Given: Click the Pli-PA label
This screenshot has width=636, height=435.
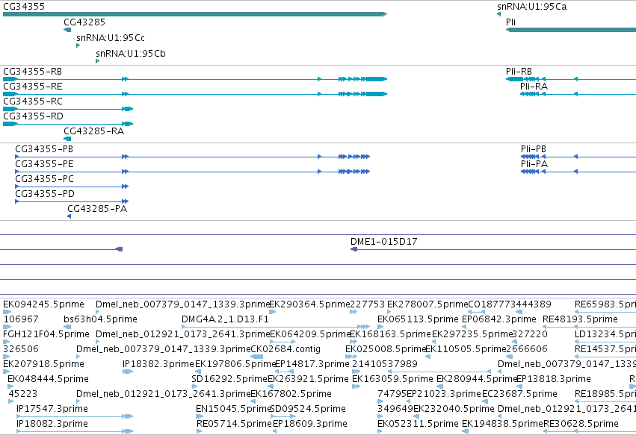Looking at the screenshot, I should [534, 164].
